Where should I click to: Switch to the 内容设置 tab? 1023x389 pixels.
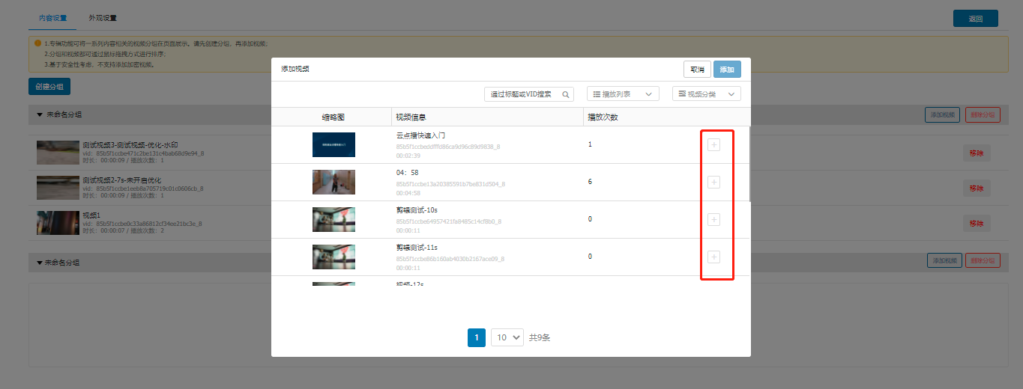click(x=52, y=18)
